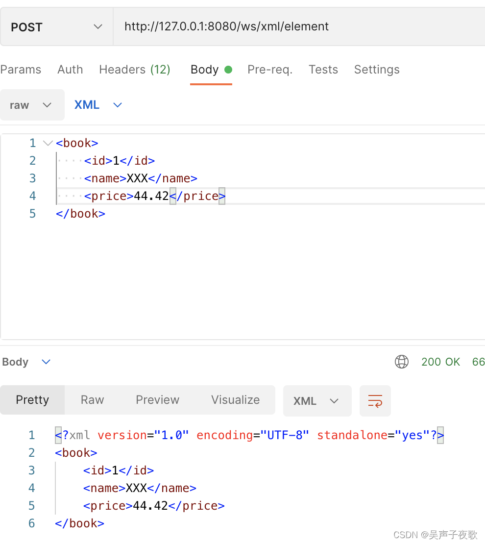Open the request XML format dropdown
The image size is (485, 544).
[x=98, y=105]
